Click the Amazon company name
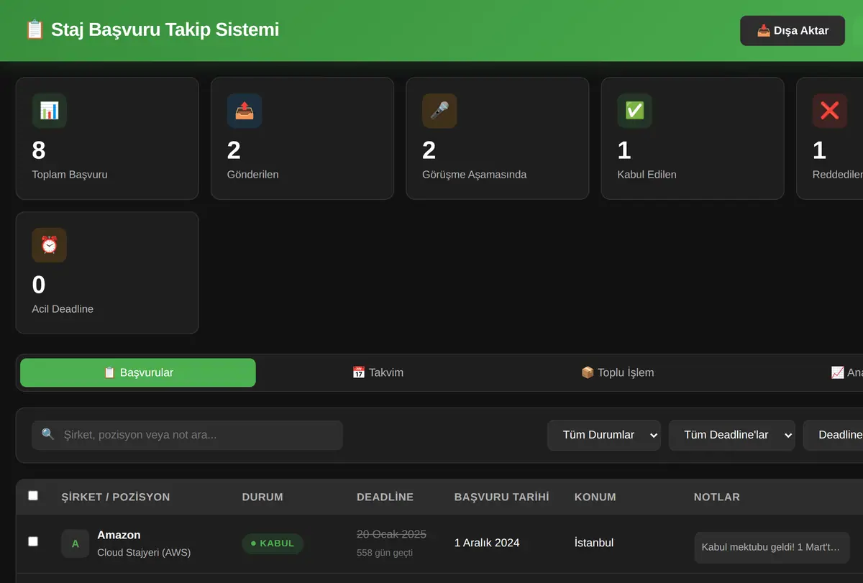 point(119,535)
